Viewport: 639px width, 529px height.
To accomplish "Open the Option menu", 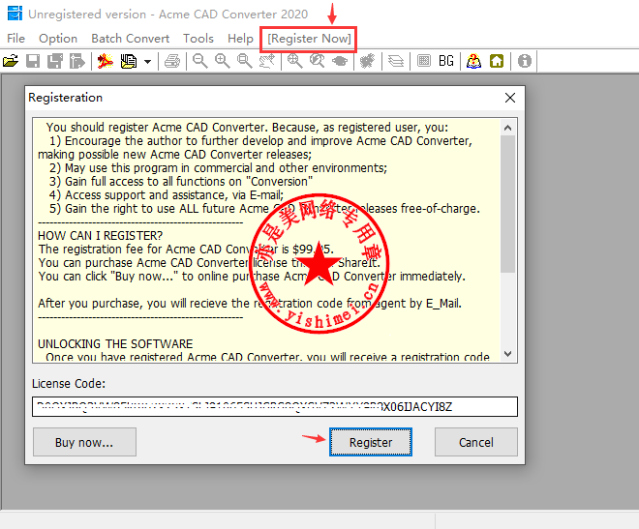I will (58, 39).
